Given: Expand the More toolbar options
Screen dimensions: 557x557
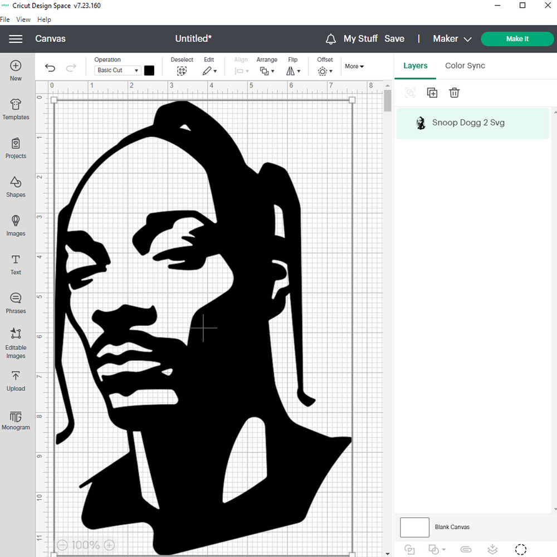Looking at the screenshot, I should 354,66.
